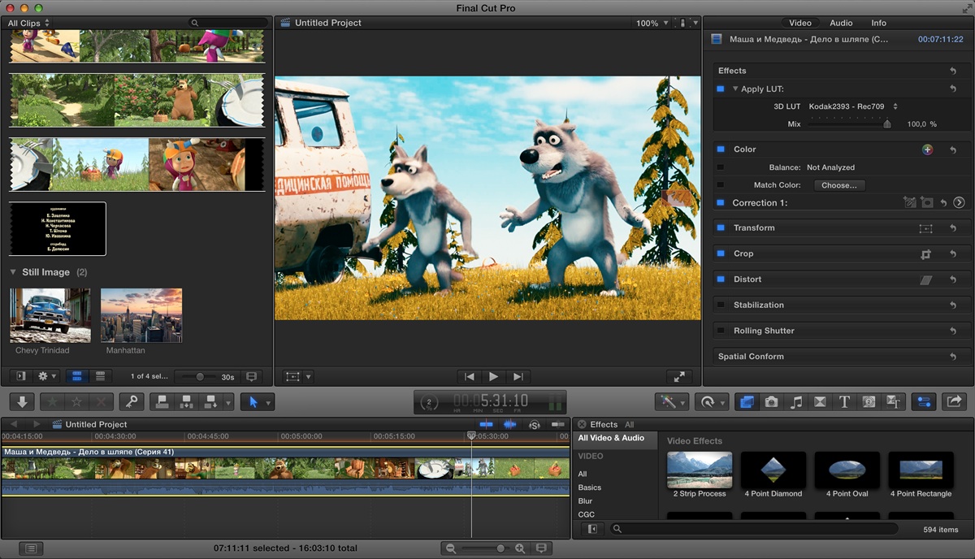
Task: Enter full screen playback in viewer
Action: click(x=678, y=377)
